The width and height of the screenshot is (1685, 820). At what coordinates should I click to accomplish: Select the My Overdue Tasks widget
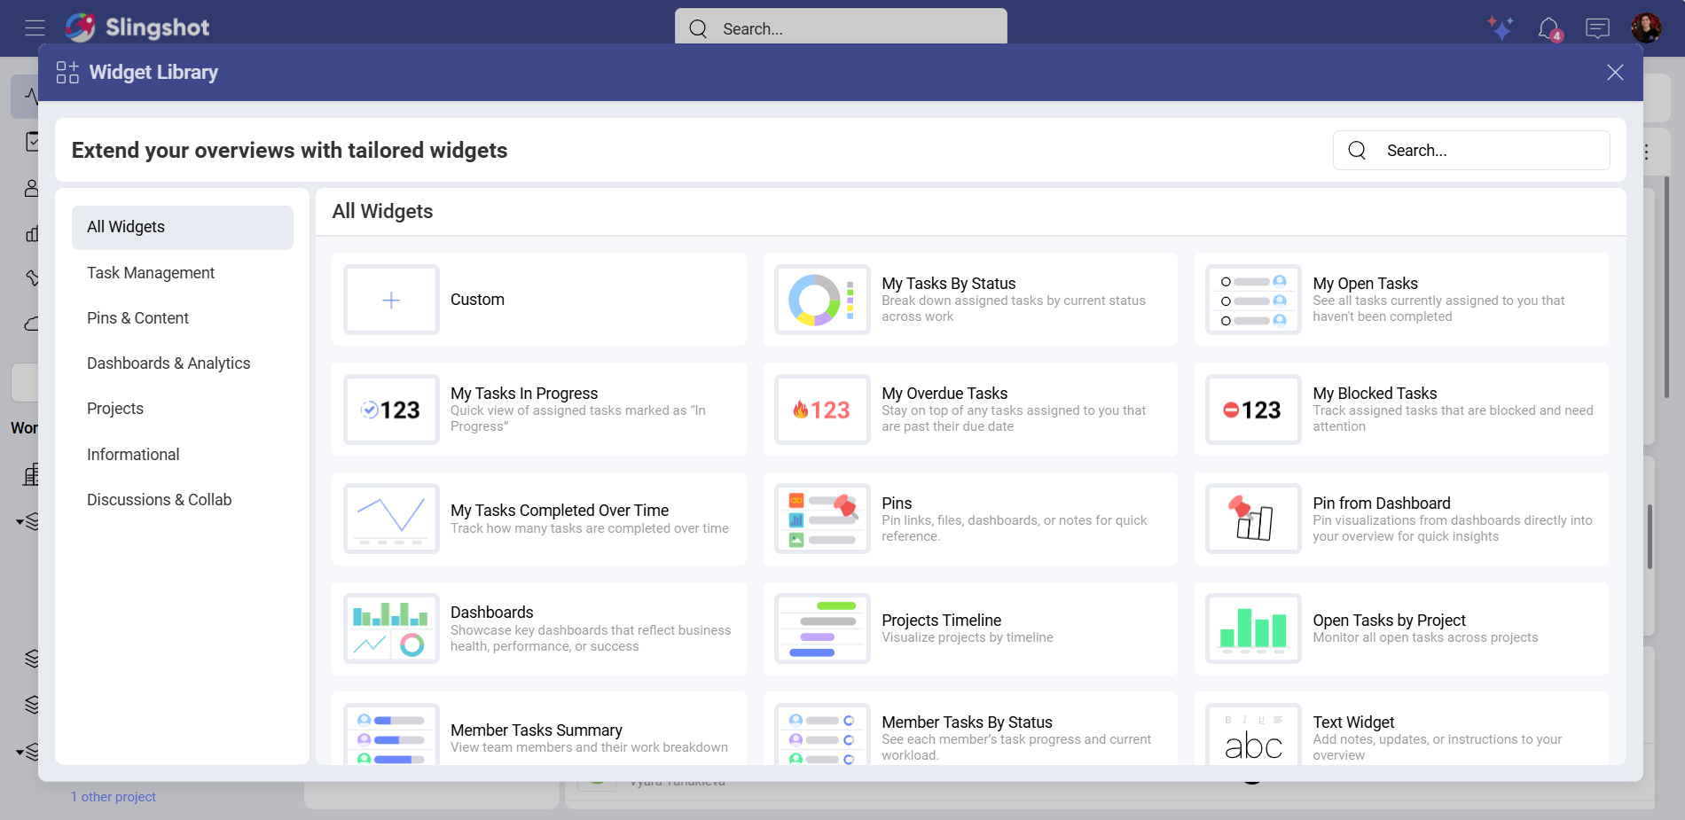point(969,409)
